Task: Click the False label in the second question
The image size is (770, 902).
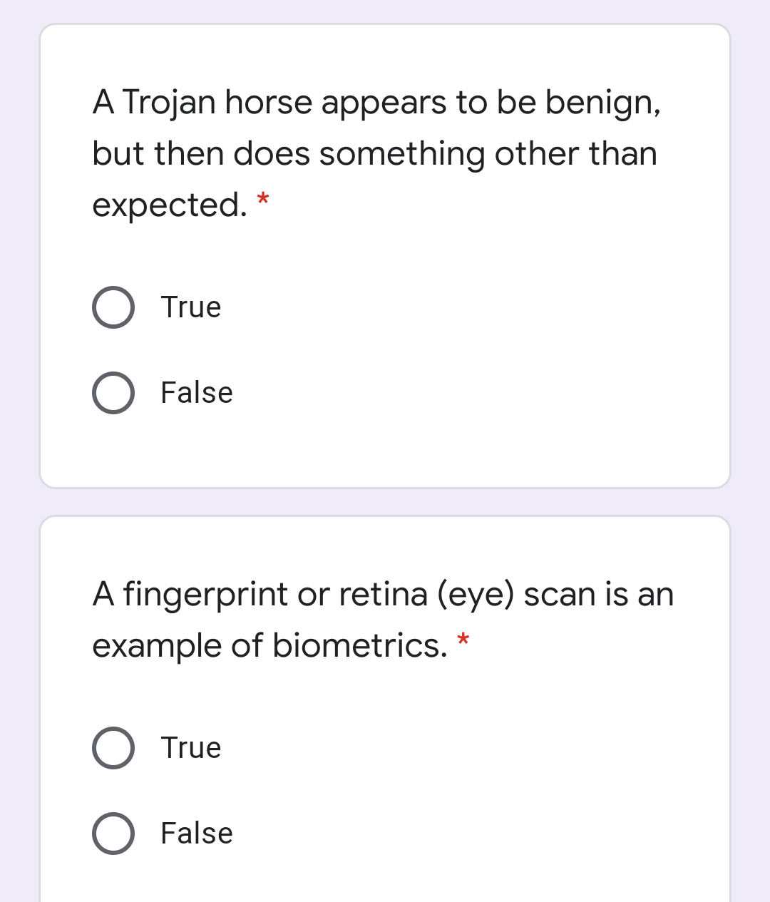Action: pos(196,833)
